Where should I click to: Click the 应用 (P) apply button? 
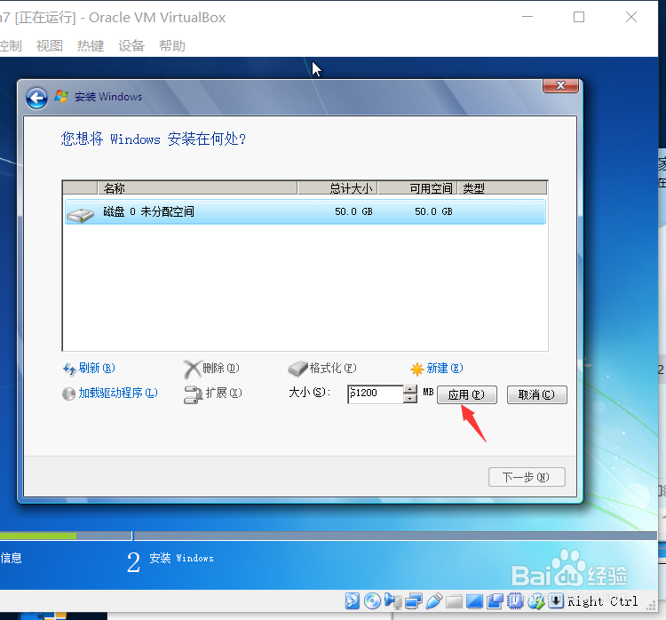[467, 394]
